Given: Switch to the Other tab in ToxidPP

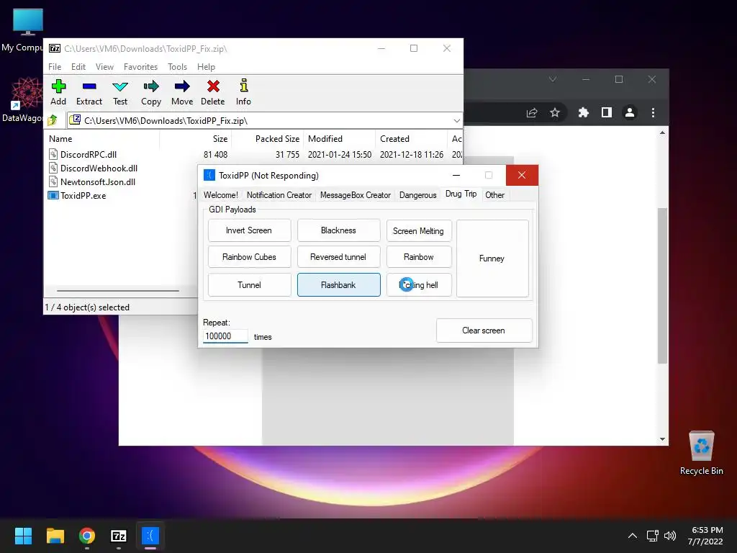Looking at the screenshot, I should click(495, 194).
